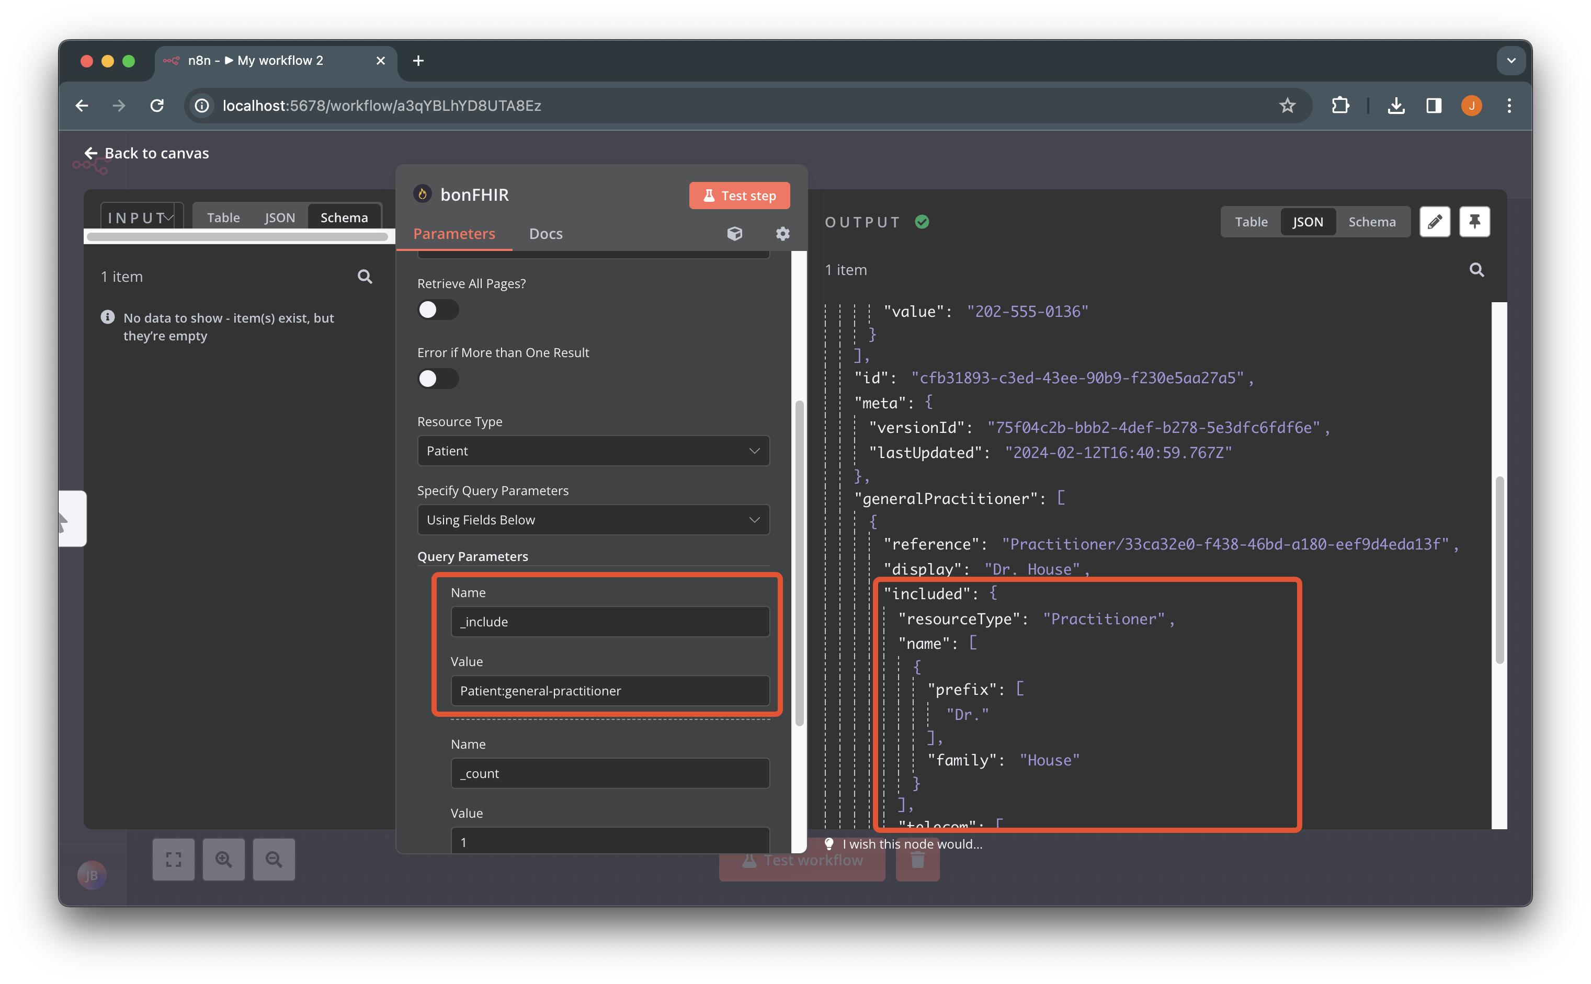Search the output panel data
1591x984 pixels.
[1476, 269]
